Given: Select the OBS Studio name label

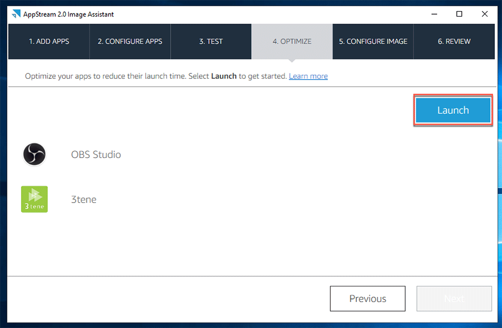Looking at the screenshot, I should point(96,154).
